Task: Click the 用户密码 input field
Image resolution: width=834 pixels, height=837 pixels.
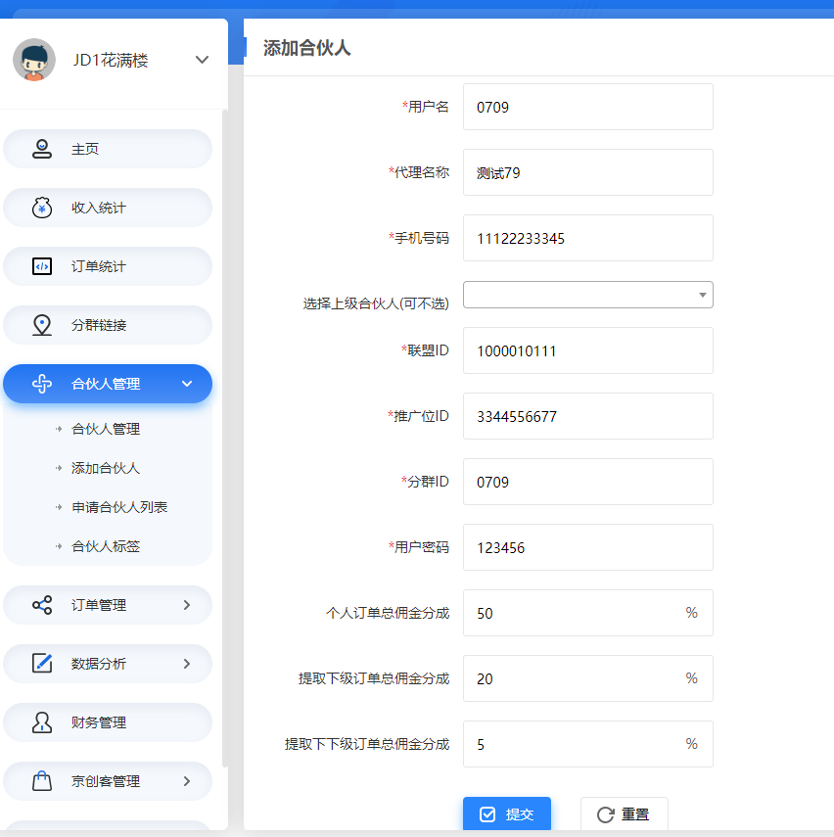Action: click(588, 547)
